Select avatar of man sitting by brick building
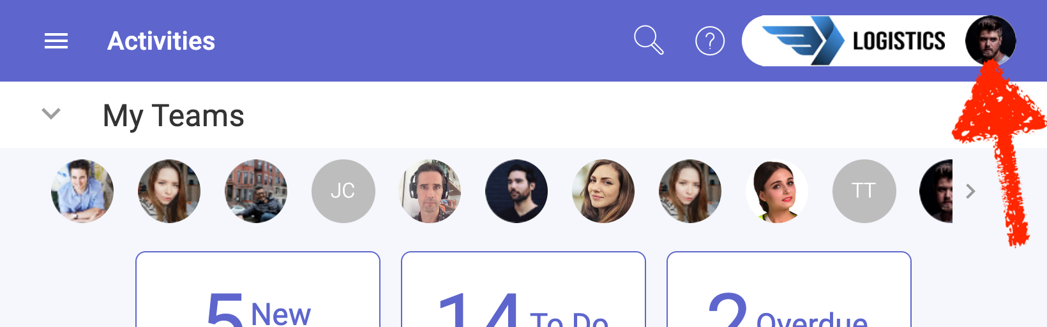 256,191
